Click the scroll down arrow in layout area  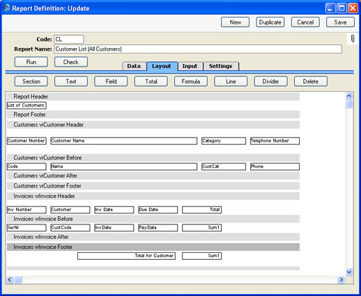[x=349, y=272]
